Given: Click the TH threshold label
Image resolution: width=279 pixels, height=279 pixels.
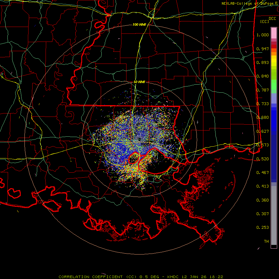Looking at the screenshot, I should pyautogui.click(x=266, y=241).
